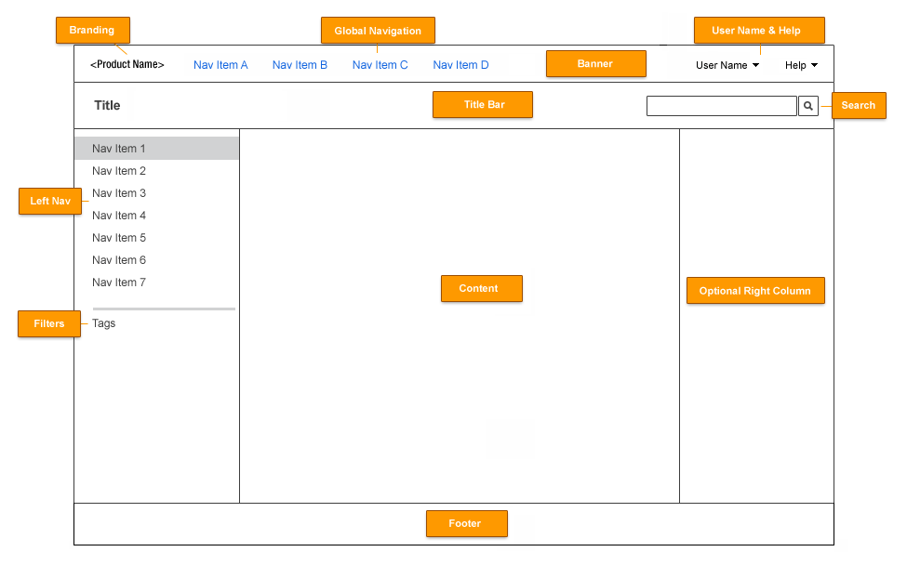Click the Content area label
The width and height of the screenshot is (907, 565).
click(x=481, y=288)
